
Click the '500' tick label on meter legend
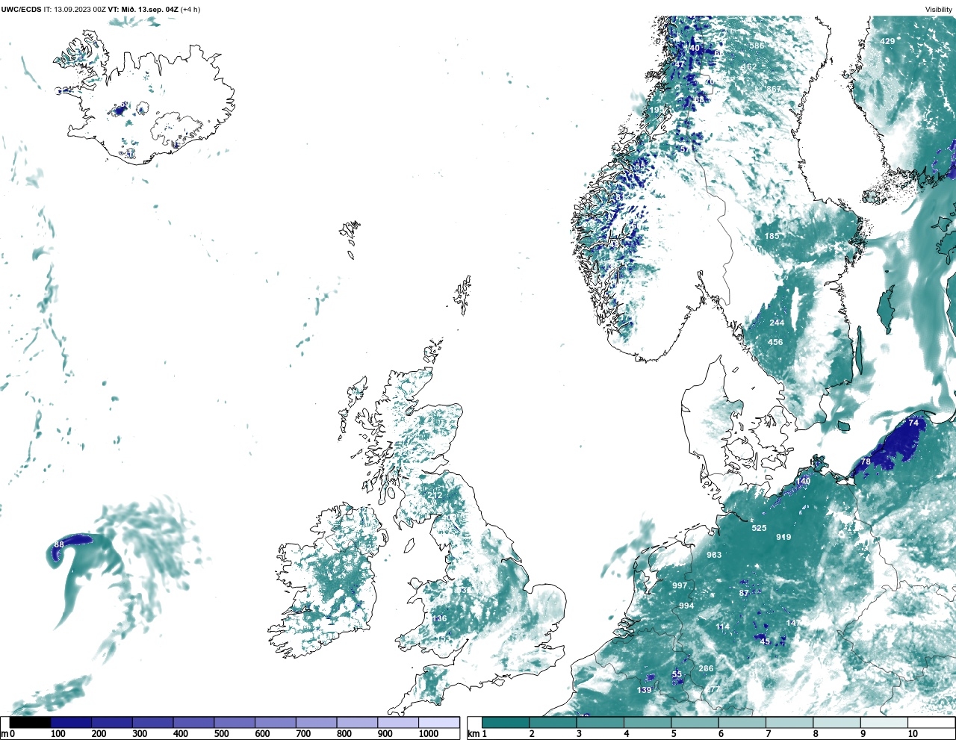pyautogui.click(x=221, y=734)
